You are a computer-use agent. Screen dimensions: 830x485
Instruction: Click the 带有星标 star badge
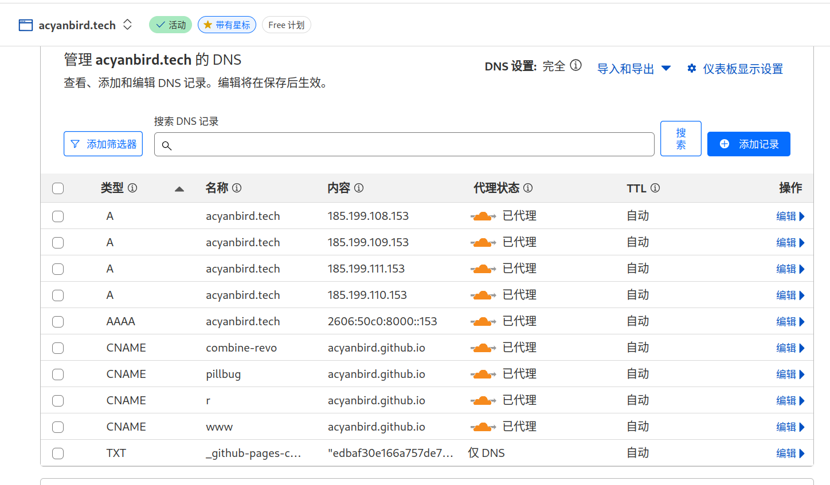pyautogui.click(x=227, y=25)
